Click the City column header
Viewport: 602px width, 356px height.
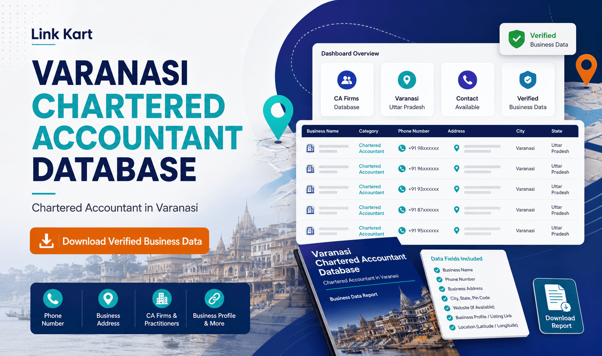(x=520, y=131)
